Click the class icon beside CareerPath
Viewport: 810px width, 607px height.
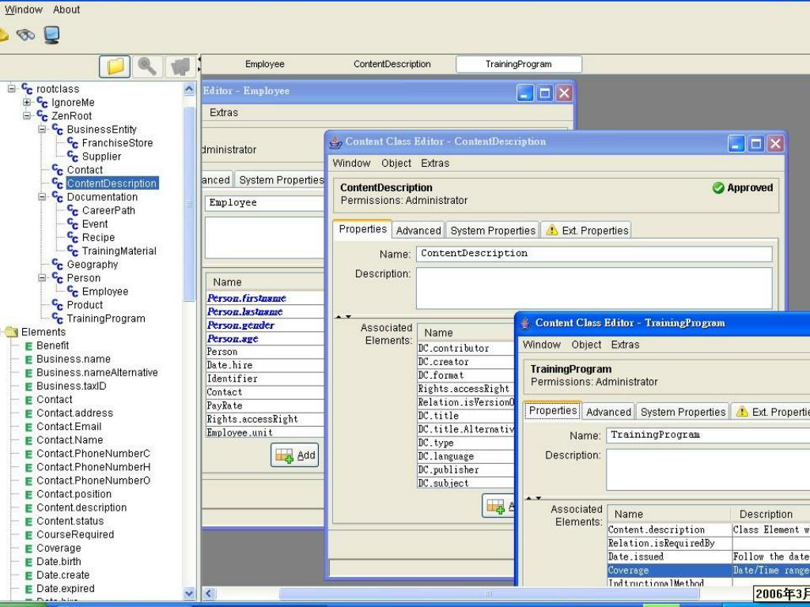tap(73, 210)
